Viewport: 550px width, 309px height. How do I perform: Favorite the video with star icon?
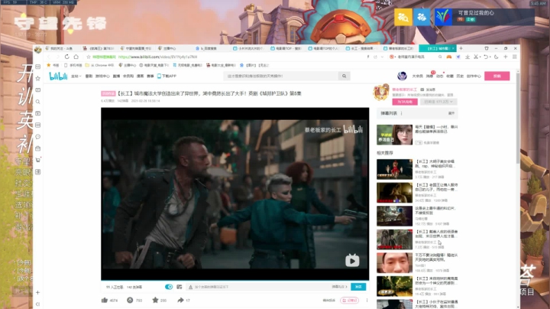click(x=155, y=301)
